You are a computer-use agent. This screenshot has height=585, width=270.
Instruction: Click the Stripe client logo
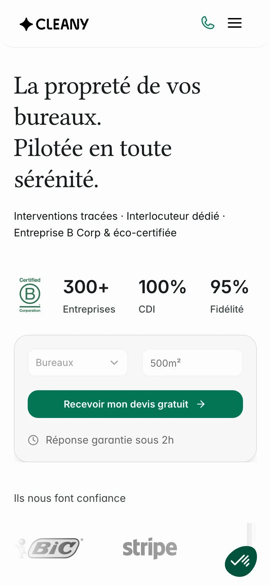click(150, 548)
